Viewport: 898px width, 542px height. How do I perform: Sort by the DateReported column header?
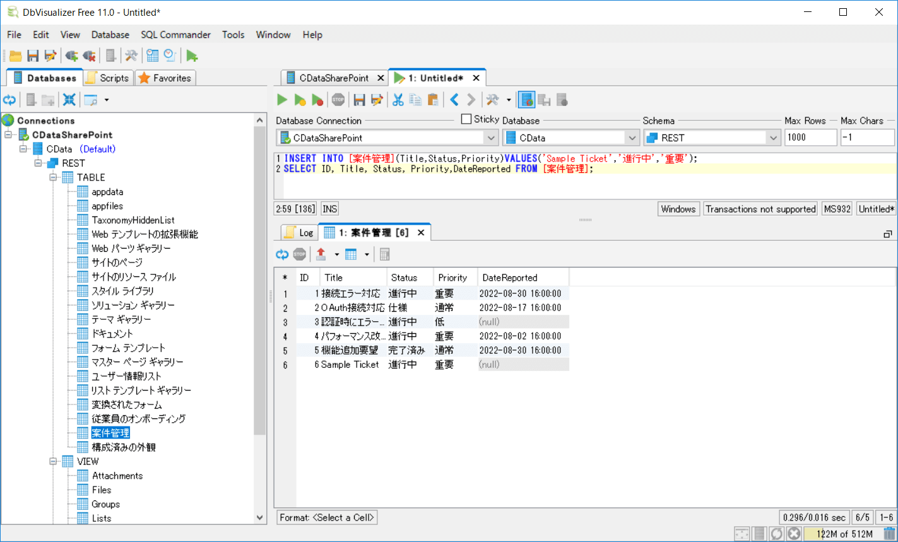click(509, 278)
